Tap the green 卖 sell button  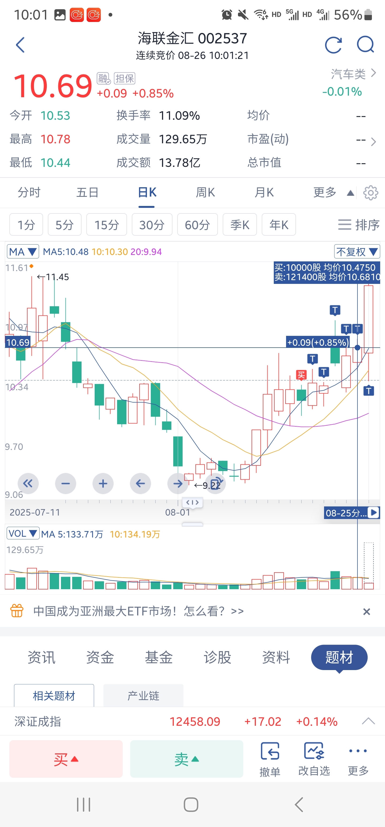point(187,759)
